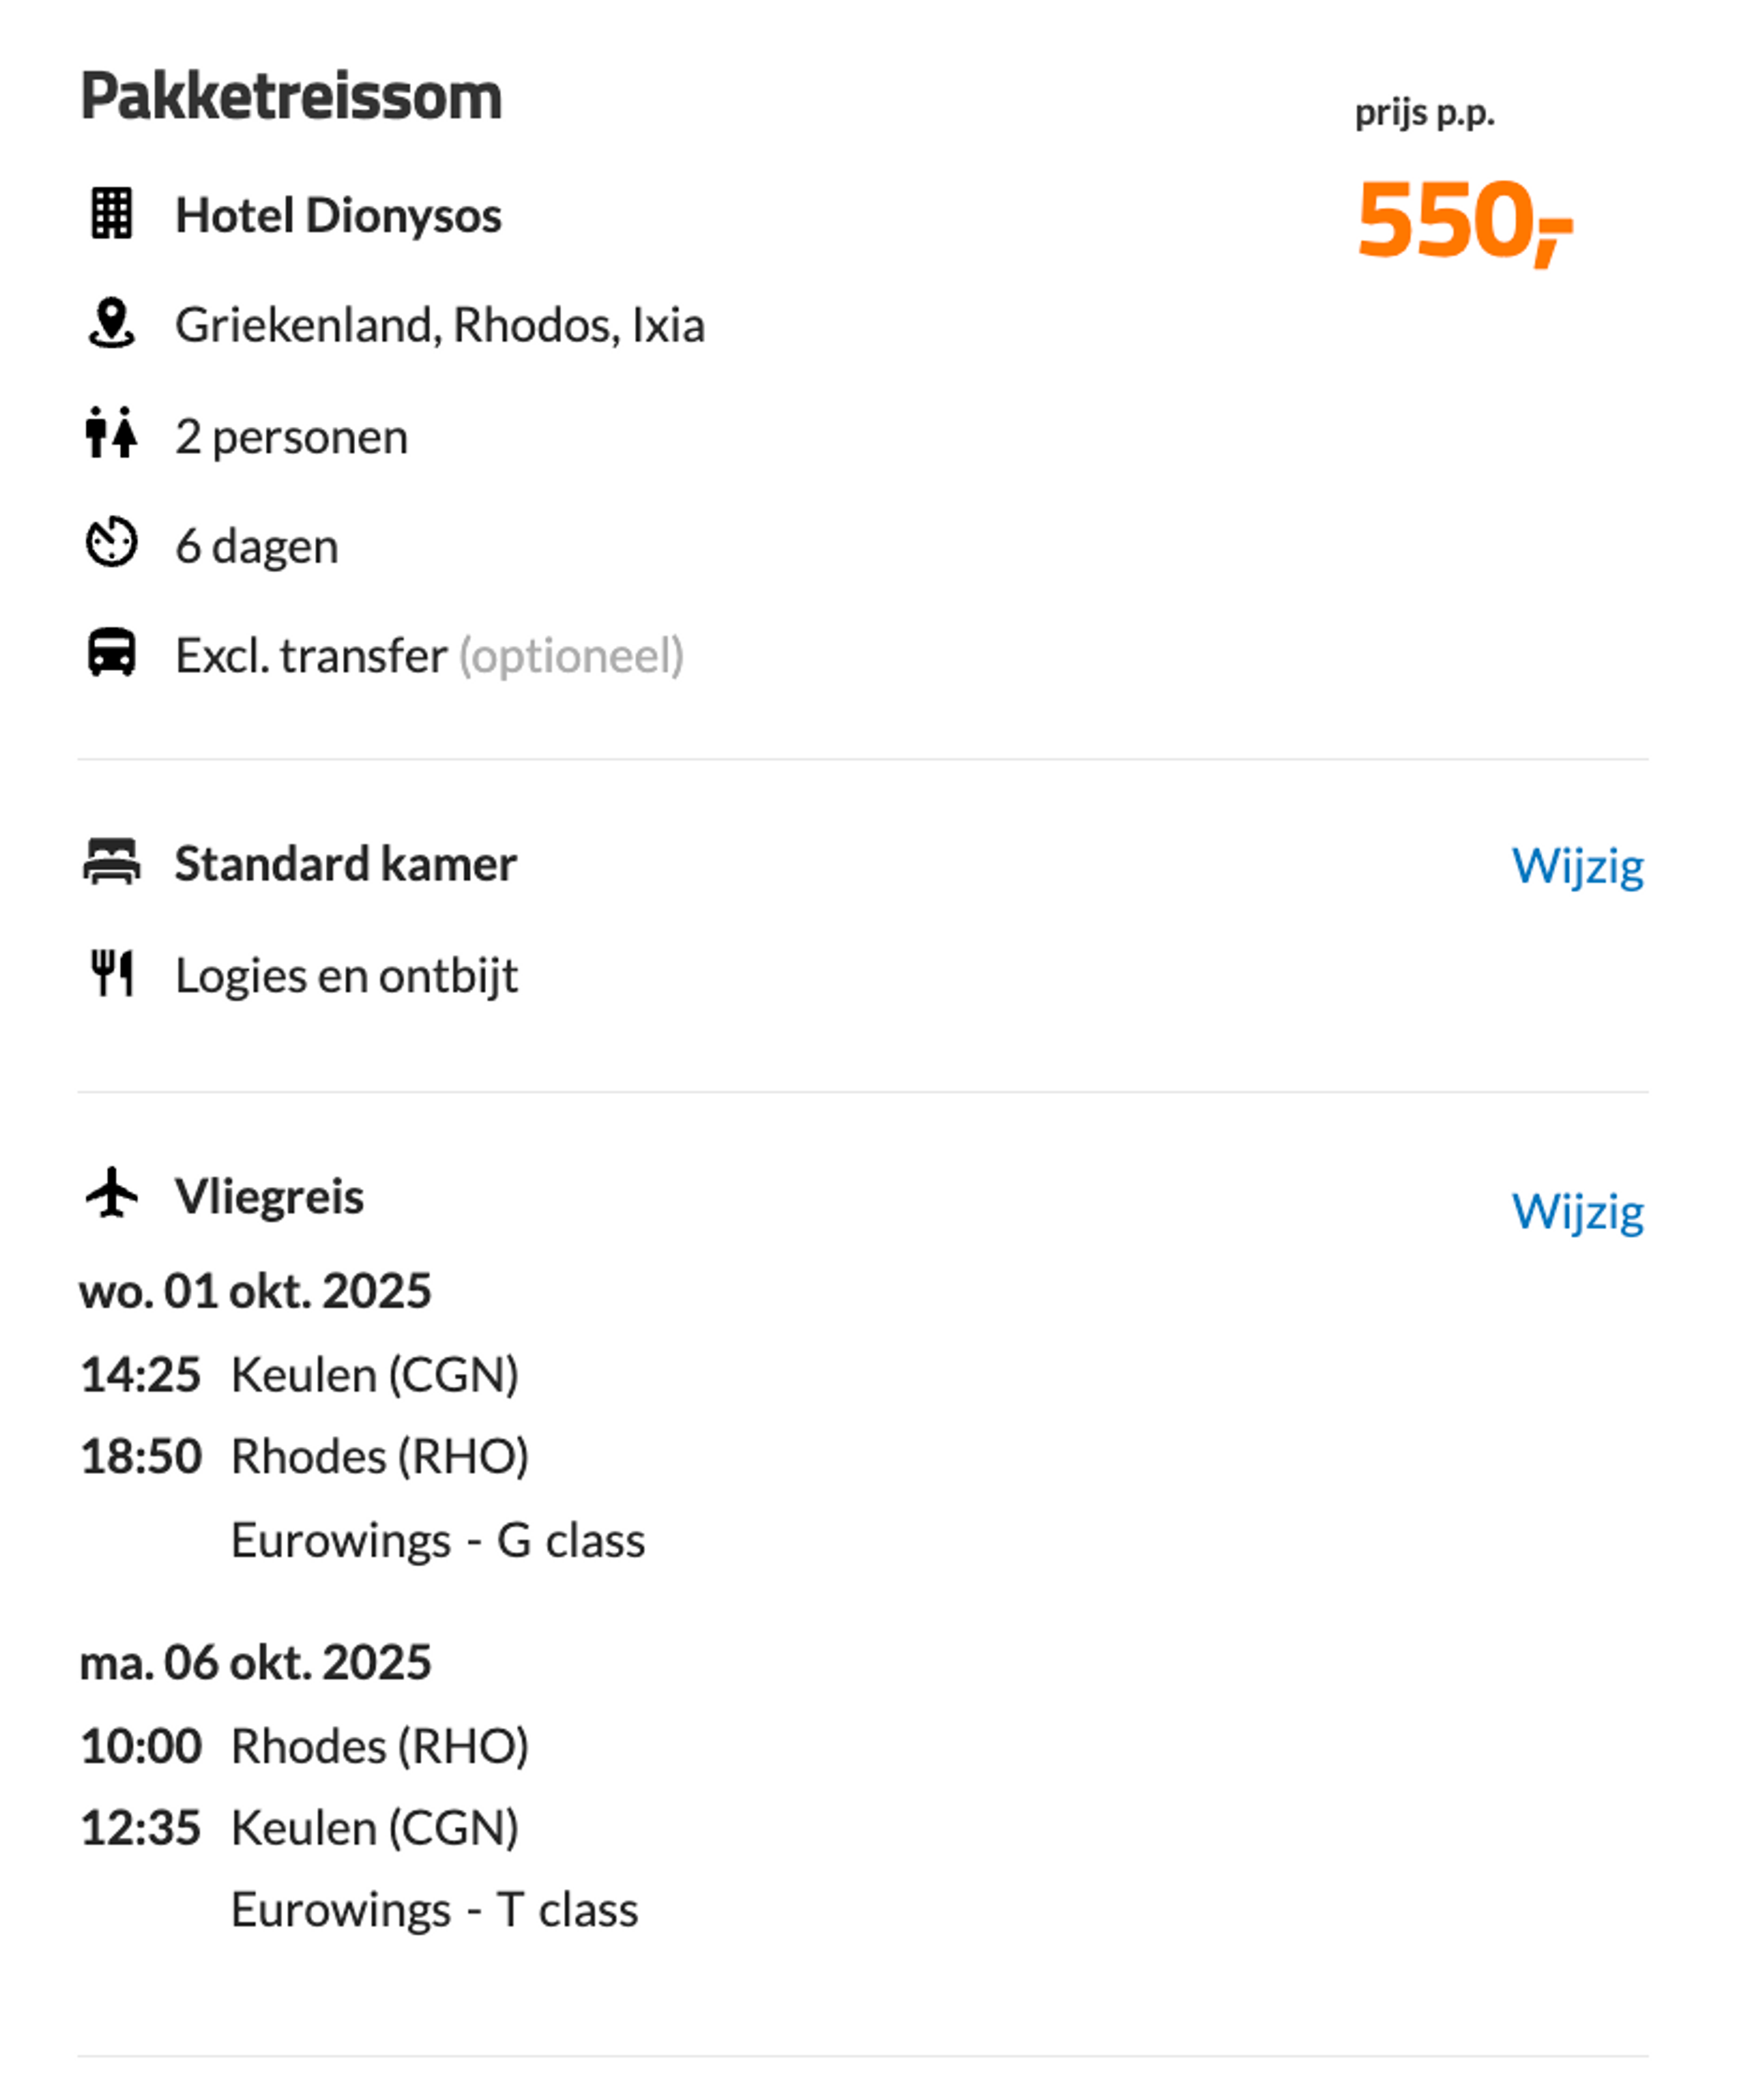Click outbound date wo. 01 okt. 2025
Viewport: 1756px width, 2100px height.
(x=255, y=1290)
